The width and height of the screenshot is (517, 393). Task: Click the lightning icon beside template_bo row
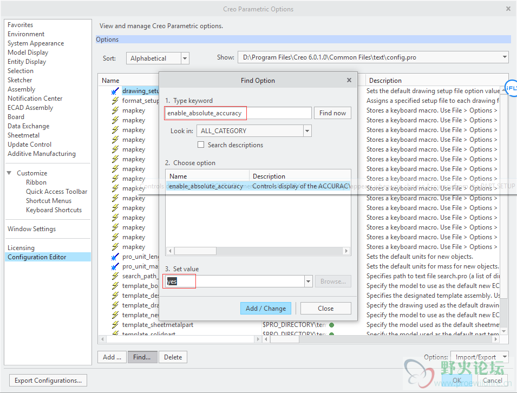115,286
